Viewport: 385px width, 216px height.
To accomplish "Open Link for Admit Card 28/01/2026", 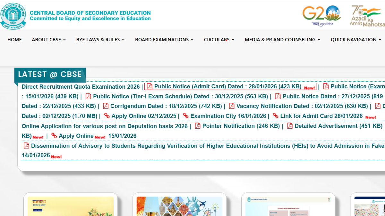I will pos(321,116).
